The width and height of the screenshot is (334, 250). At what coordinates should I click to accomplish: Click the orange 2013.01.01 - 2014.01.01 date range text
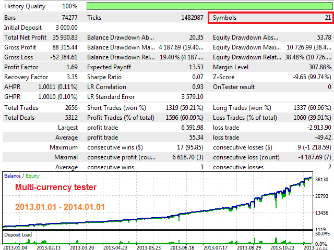click(x=60, y=207)
